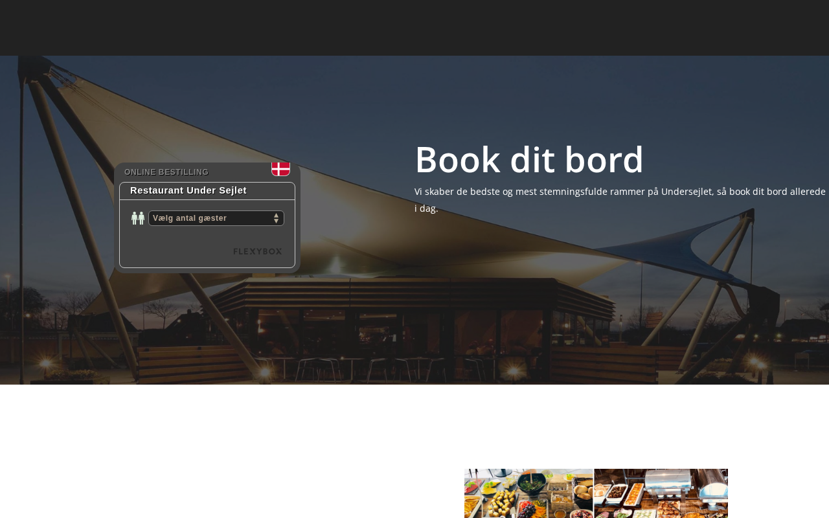Click the Danish flag language icon
This screenshot has width=829, height=518.
click(280, 169)
